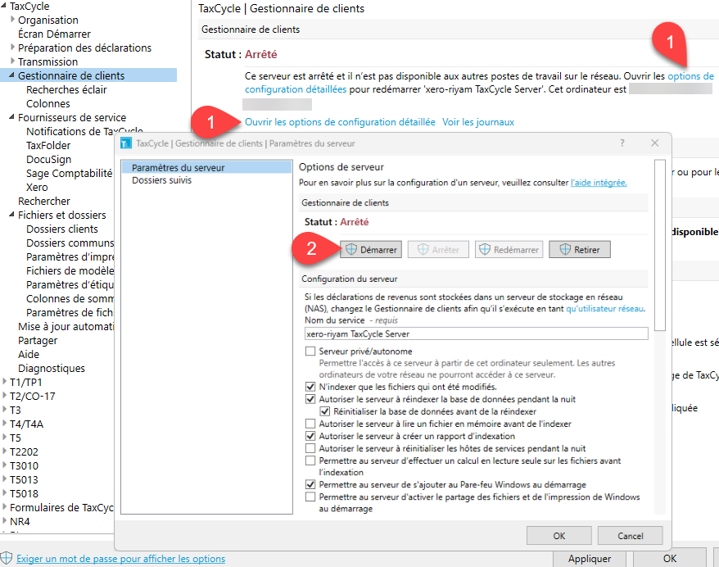Enable calcul en lecture seule avant l'indexation

point(310,460)
